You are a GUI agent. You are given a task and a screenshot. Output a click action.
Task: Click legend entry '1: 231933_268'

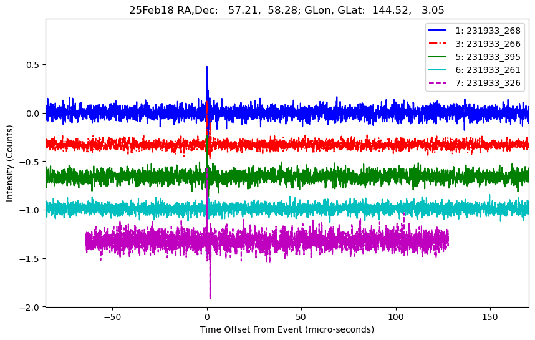tap(488, 31)
